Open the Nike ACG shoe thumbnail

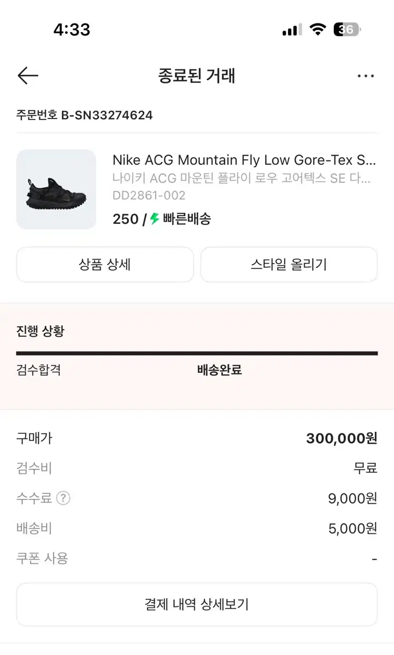pos(56,189)
